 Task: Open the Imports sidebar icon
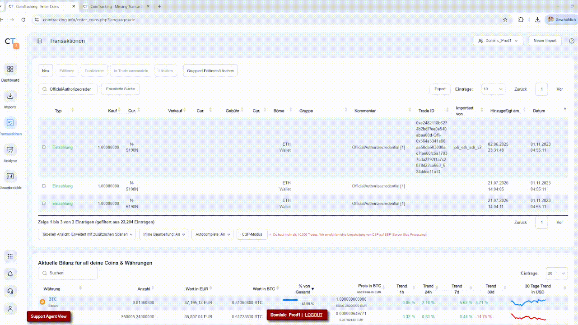tap(10, 96)
